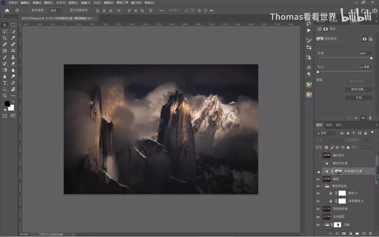Select the Clone Stamp tool

point(13,57)
